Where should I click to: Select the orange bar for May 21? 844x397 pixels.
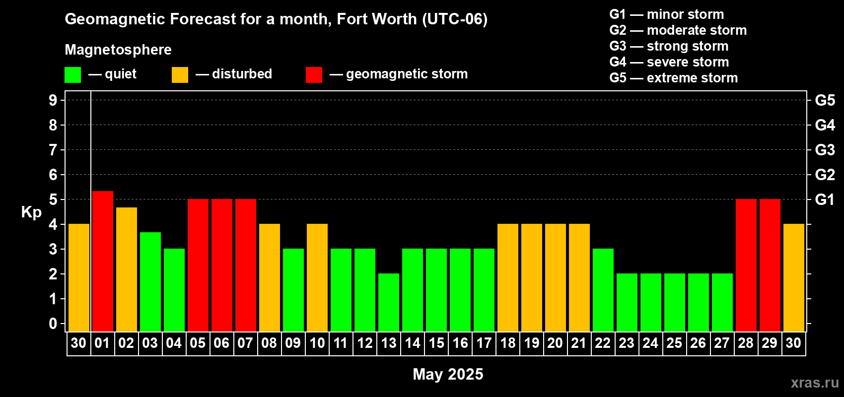[579, 278]
